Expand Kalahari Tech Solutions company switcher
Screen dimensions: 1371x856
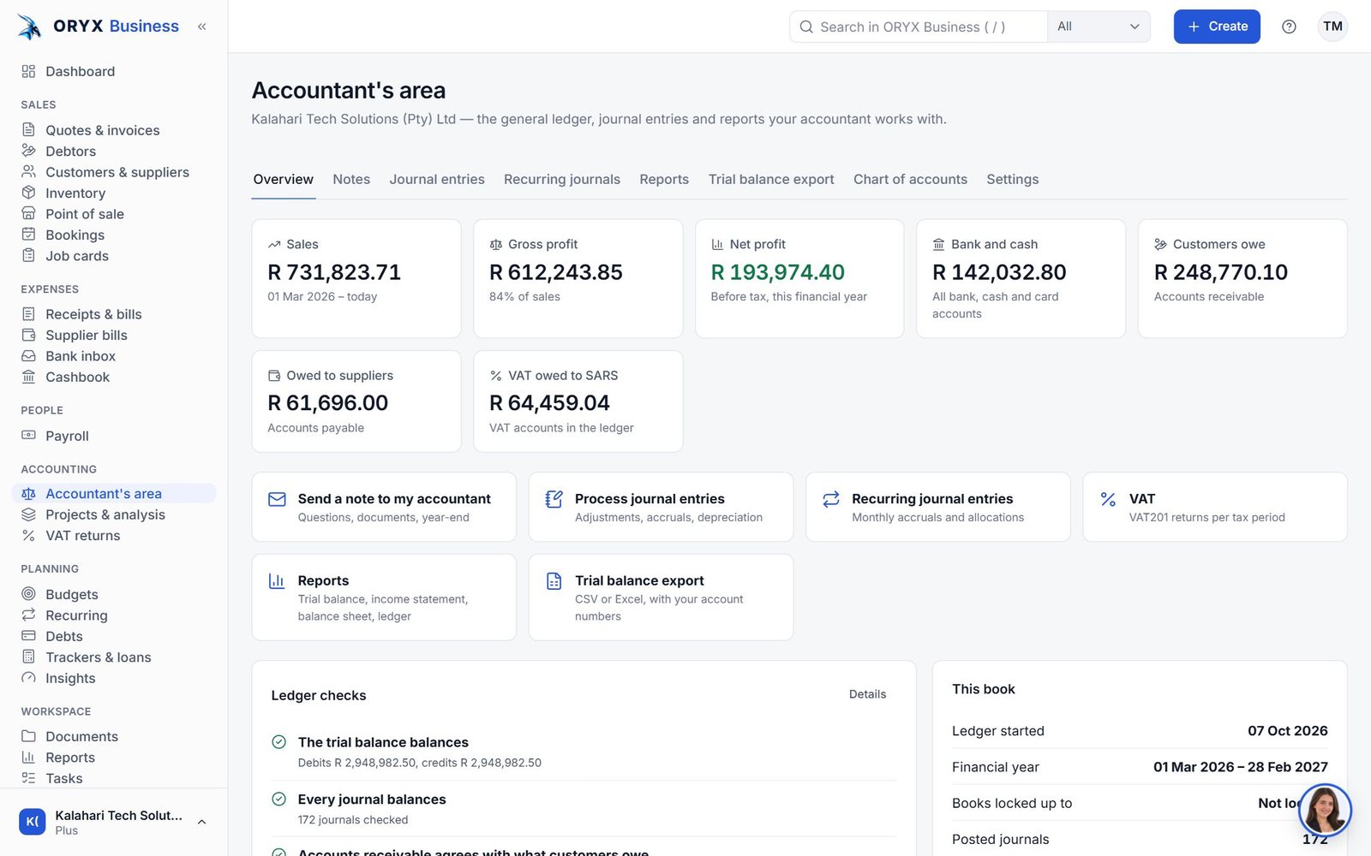(x=114, y=822)
